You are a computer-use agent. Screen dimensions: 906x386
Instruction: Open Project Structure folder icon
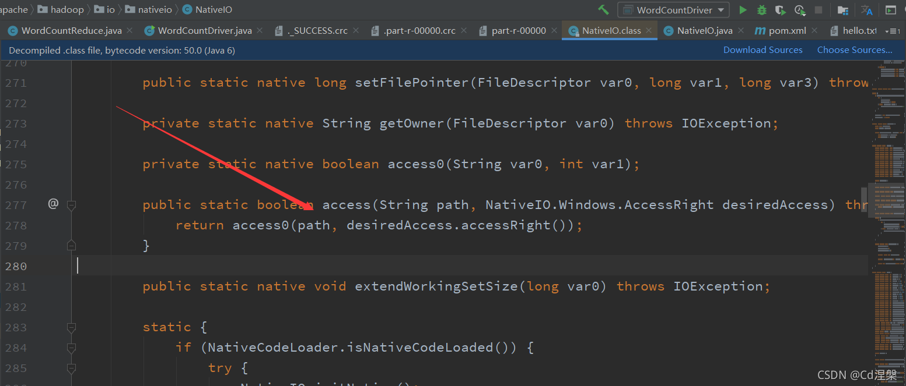pos(842,10)
